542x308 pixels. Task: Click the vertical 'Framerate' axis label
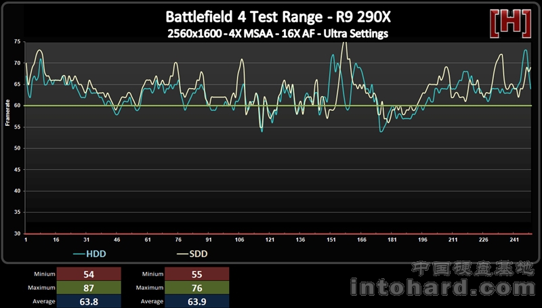[7, 113]
